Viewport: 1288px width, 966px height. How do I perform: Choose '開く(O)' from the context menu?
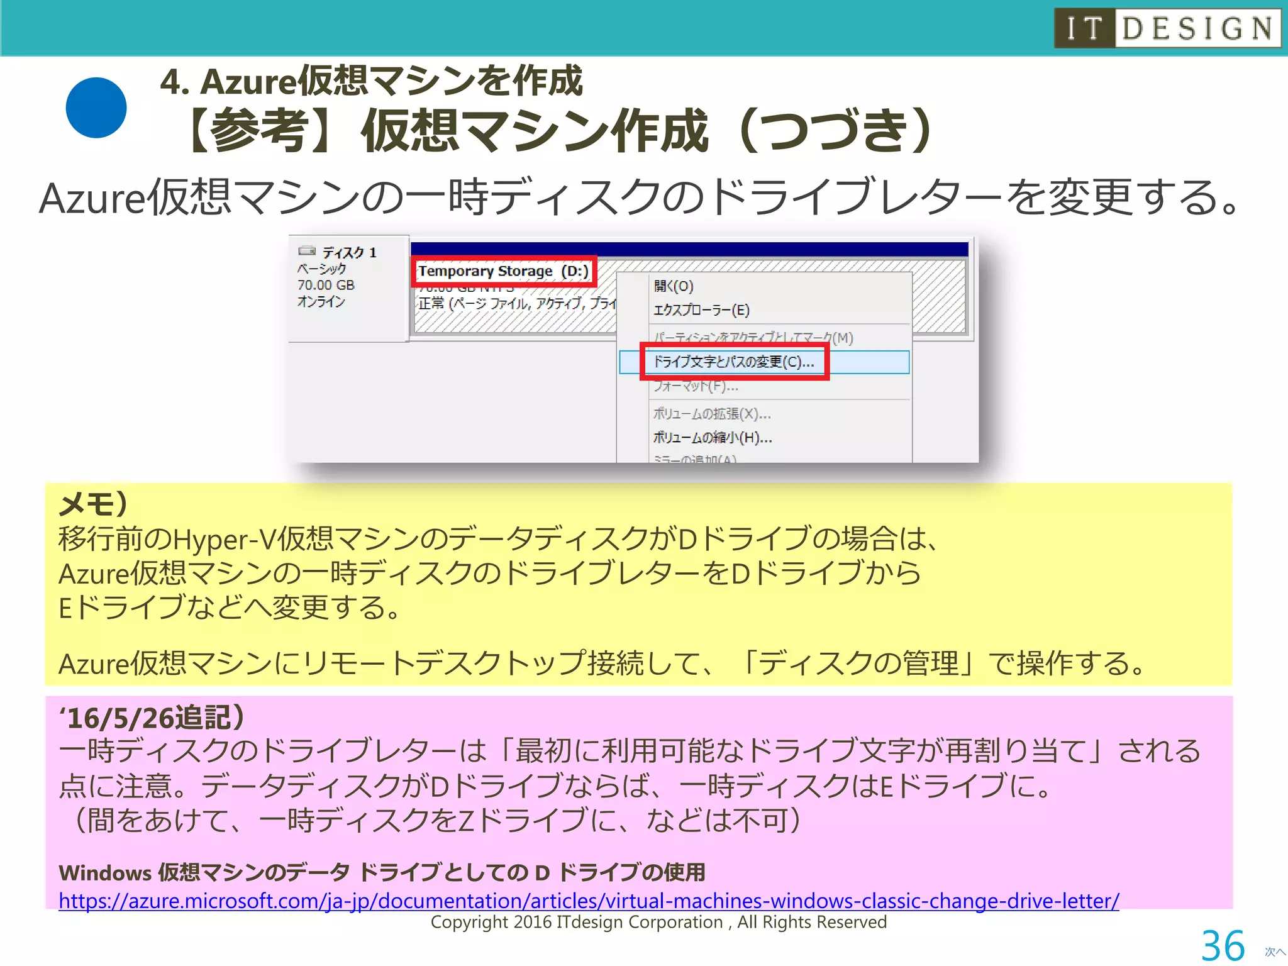[x=673, y=286]
